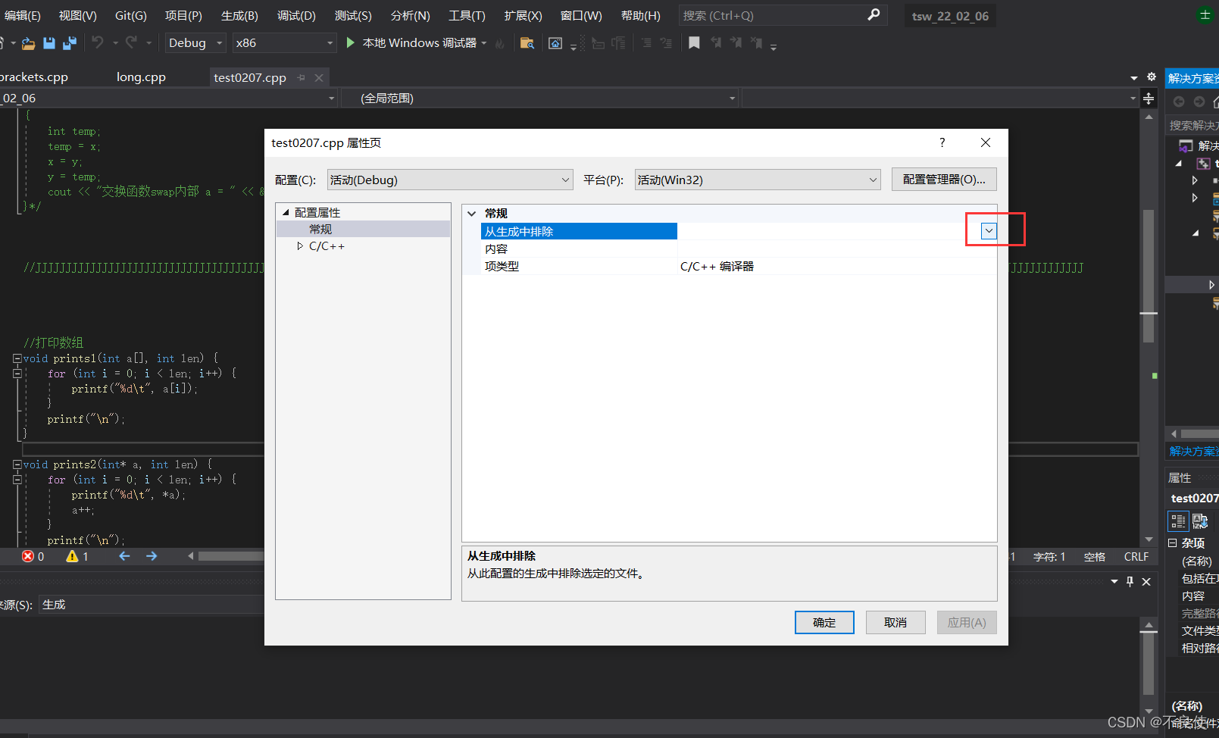Click the 搜索 (Ctrl+Q) search box
The height and width of the screenshot is (738, 1219).
[782, 15]
